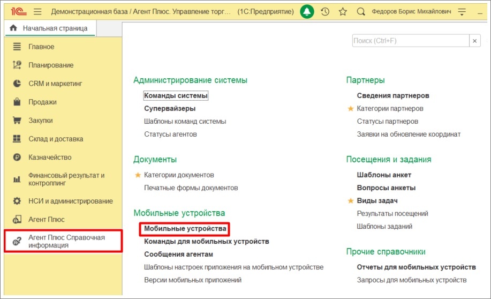Toggle favorite star for Категории партнеров
This screenshot has width=491, height=299.
pos(351,108)
